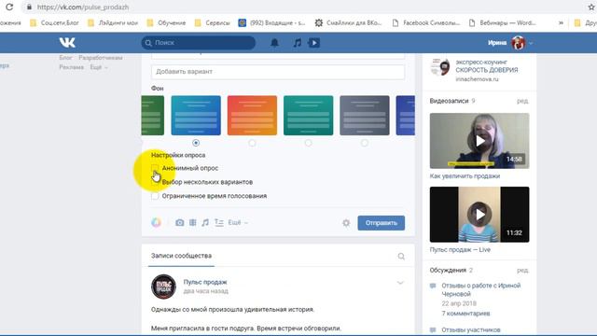Viewport: 597px width, 336px height.
Task: Open Обсуждения section heading
Action: point(448,270)
